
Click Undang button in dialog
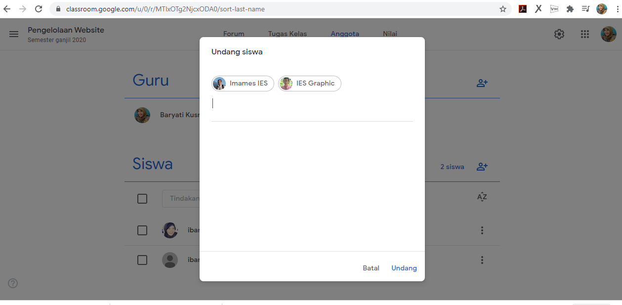(404, 268)
